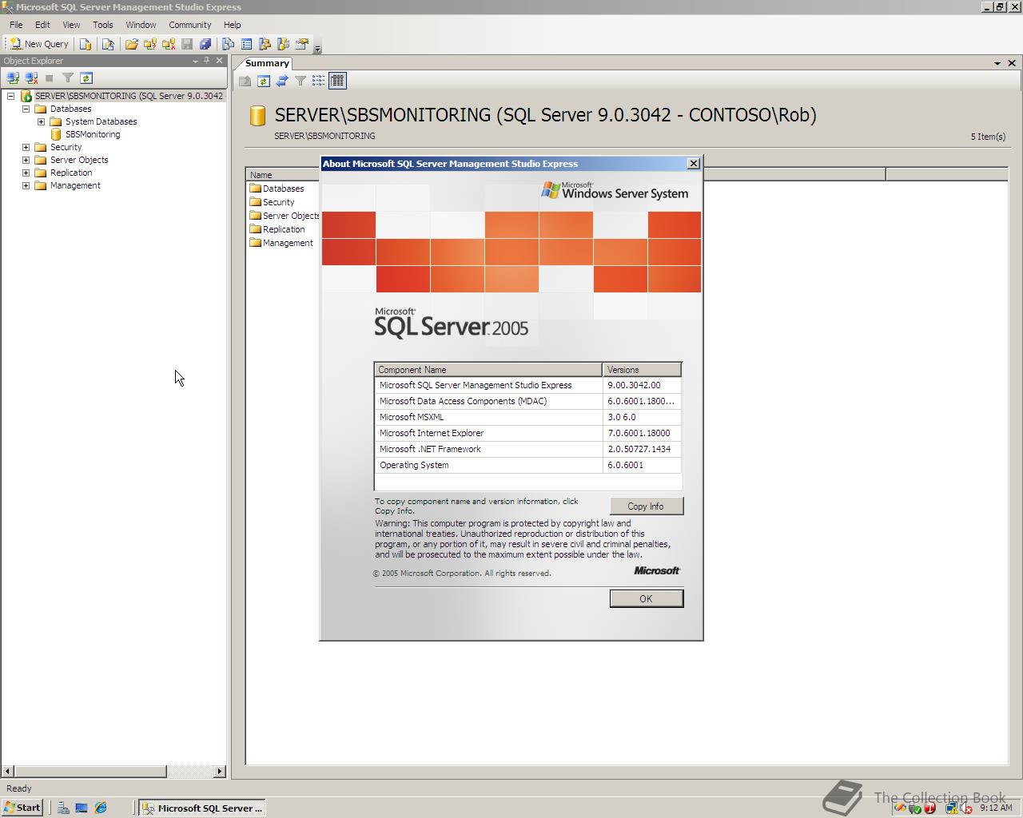Click the Windows Start button
1023x818 pixels.
pyautogui.click(x=22, y=808)
